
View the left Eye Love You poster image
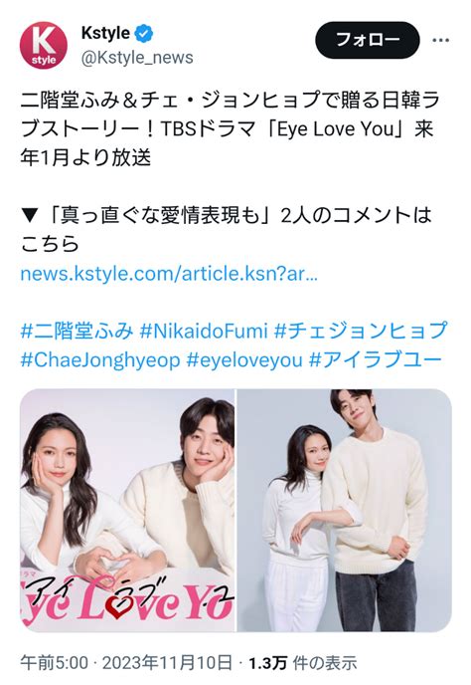127,510
